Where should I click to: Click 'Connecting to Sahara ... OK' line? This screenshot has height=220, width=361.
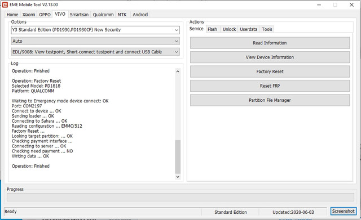click(x=39, y=121)
